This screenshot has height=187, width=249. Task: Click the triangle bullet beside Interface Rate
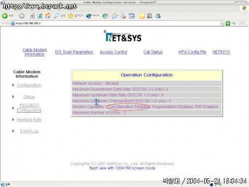(13, 120)
